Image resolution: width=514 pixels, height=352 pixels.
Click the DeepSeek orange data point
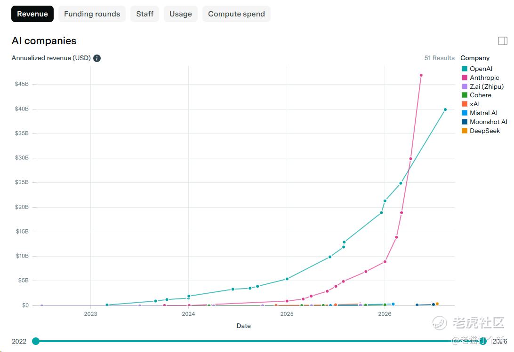click(x=437, y=304)
